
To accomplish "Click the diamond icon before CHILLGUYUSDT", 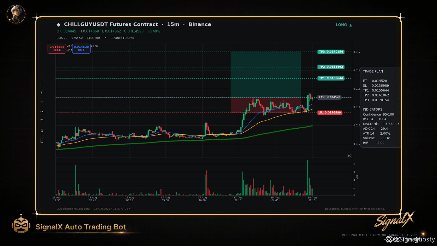I will pos(59,25).
